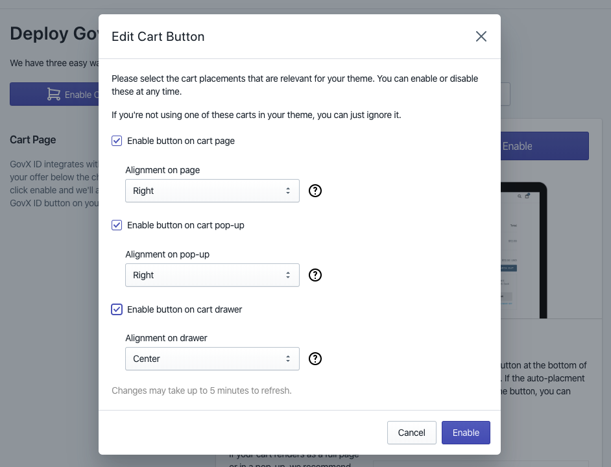Click help icon beside Alignment on pop-up
The height and width of the screenshot is (467, 611).
(x=315, y=275)
